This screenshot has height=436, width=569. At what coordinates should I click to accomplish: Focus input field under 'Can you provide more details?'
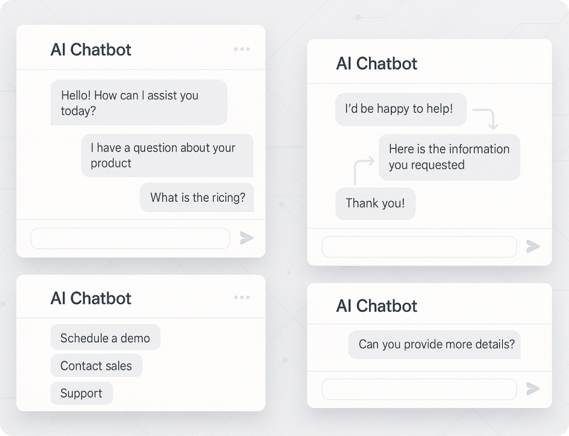click(x=419, y=389)
